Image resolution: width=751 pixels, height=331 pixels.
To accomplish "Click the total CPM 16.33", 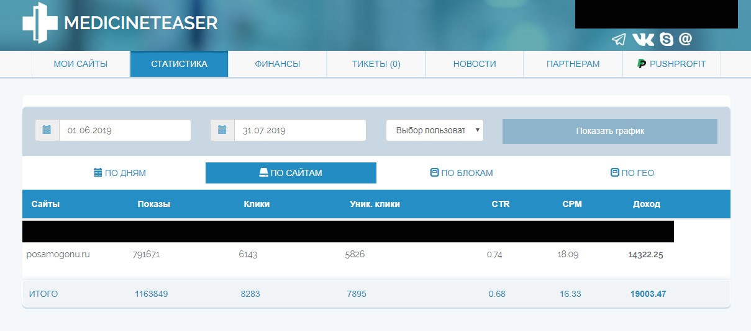I will point(570,294).
